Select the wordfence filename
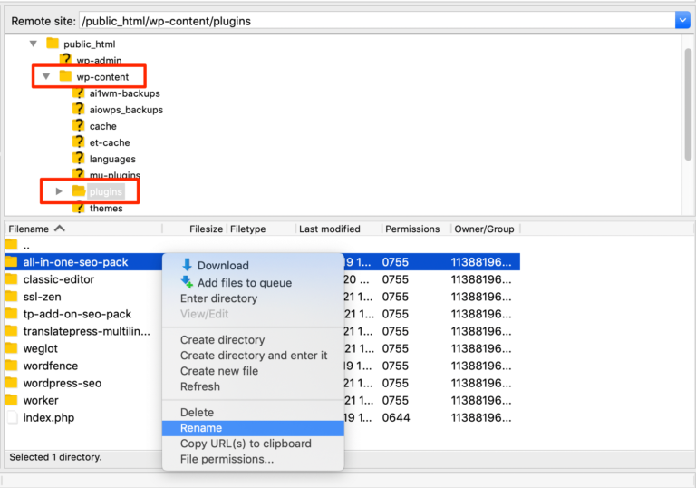 pos(51,366)
